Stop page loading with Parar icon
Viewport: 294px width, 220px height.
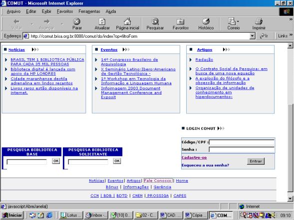(77, 21)
